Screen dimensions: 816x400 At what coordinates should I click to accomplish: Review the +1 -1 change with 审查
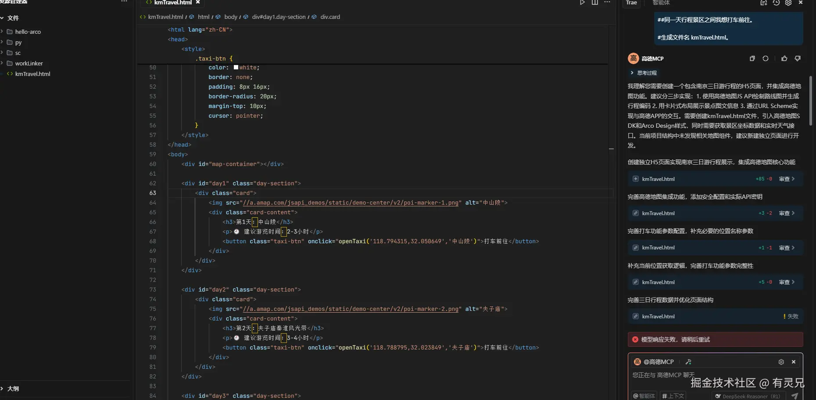[x=787, y=248]
